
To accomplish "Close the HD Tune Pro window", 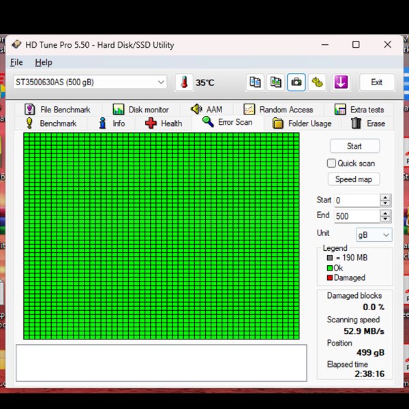I will pos(388,44).
